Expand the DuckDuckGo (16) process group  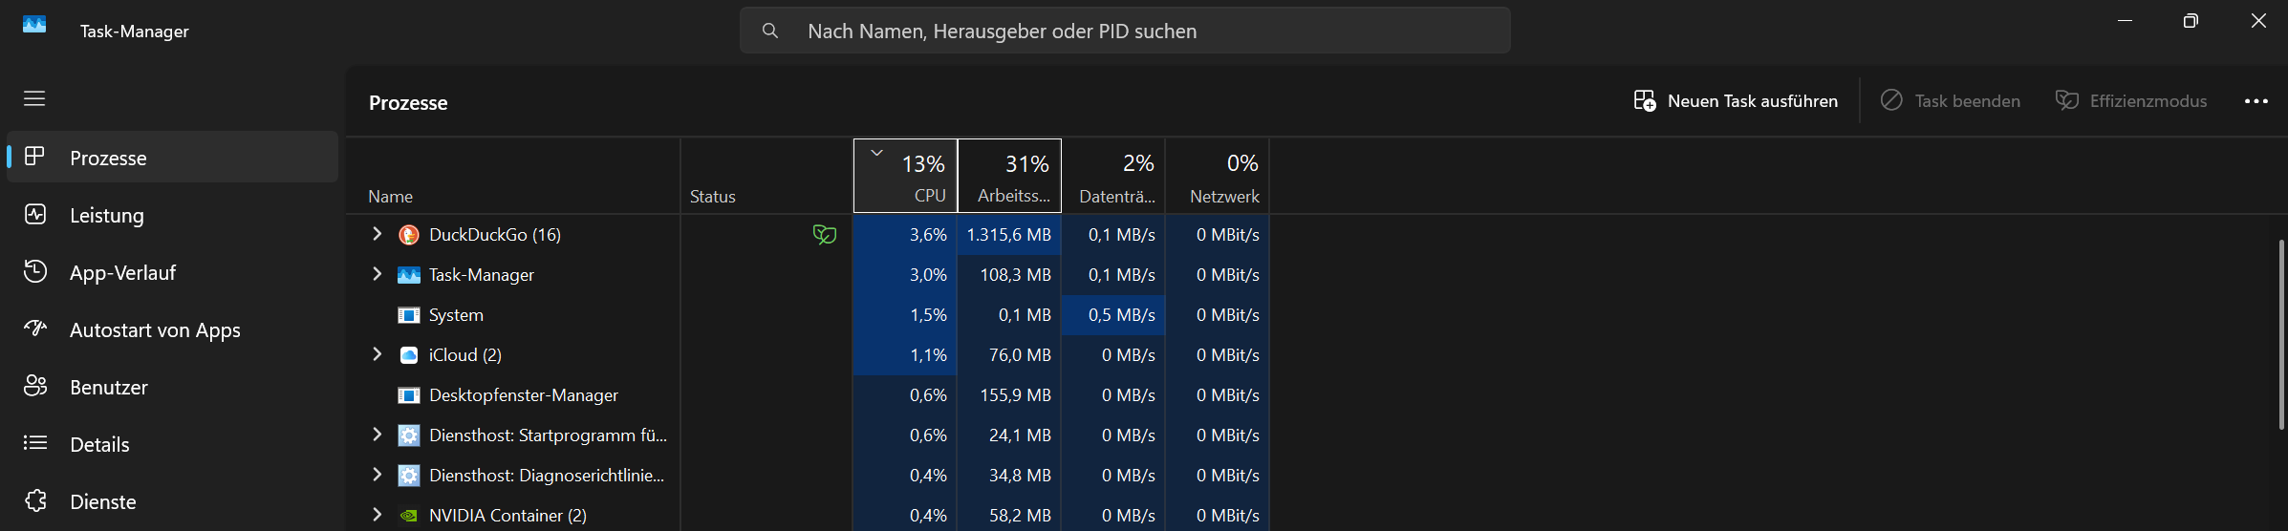377,234
